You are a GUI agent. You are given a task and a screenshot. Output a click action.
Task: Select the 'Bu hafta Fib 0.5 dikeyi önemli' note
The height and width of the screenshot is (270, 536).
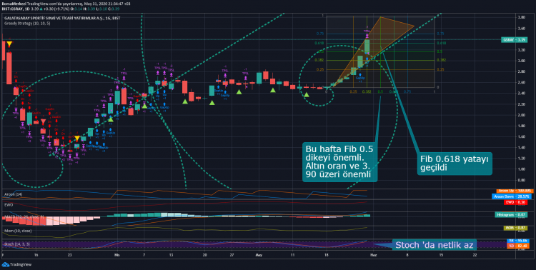pos(339,162)
